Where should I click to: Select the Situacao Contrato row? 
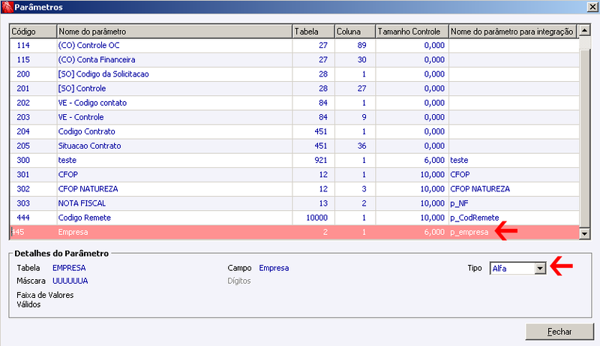(294, 146)
